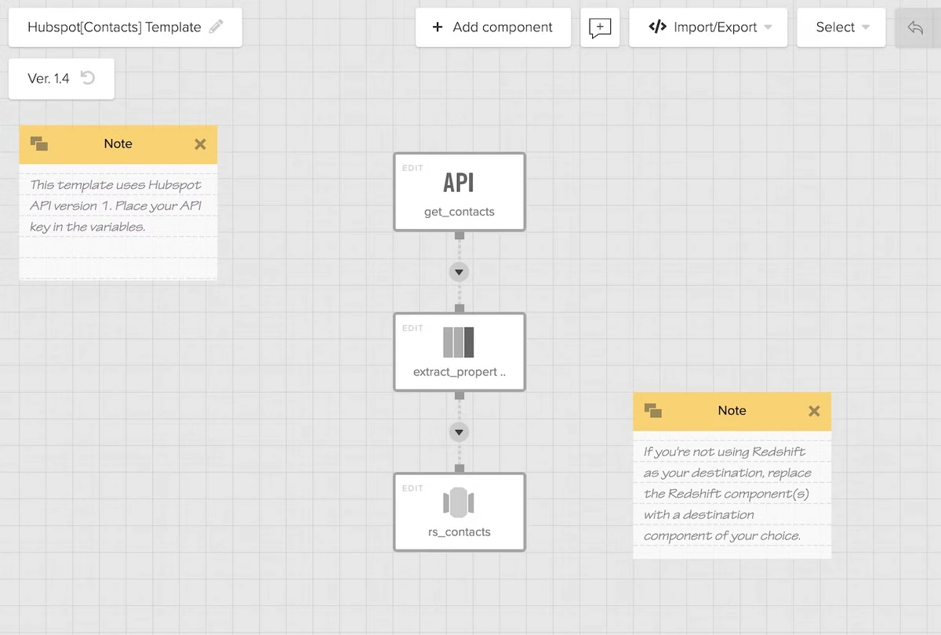Click the plus icon in Add component
Image resolution: width=941 pixels, height=635 pixels.
pos(438,27)
